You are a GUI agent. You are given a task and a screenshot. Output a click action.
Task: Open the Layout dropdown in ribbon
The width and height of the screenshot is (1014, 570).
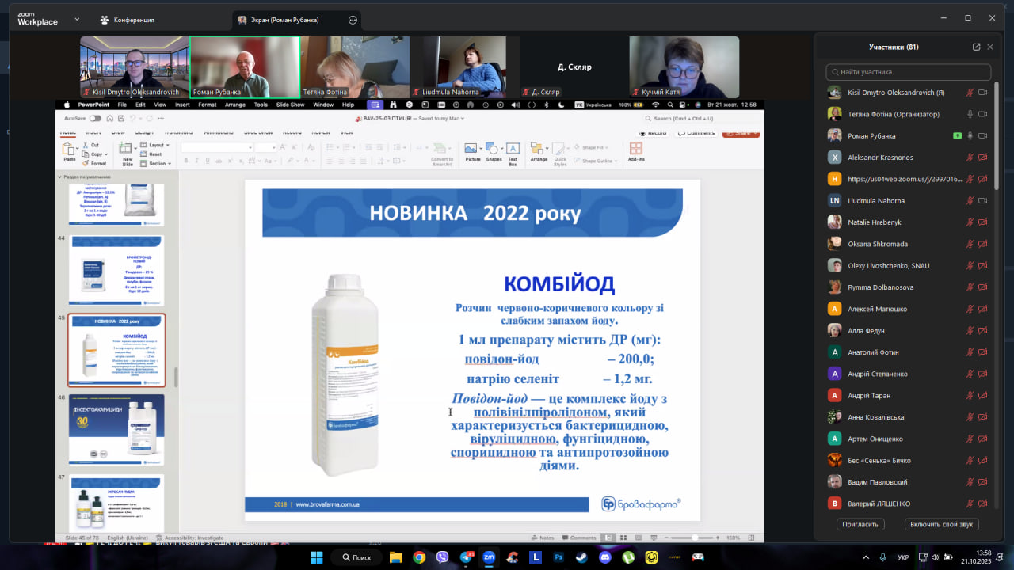tap(156, 145)
